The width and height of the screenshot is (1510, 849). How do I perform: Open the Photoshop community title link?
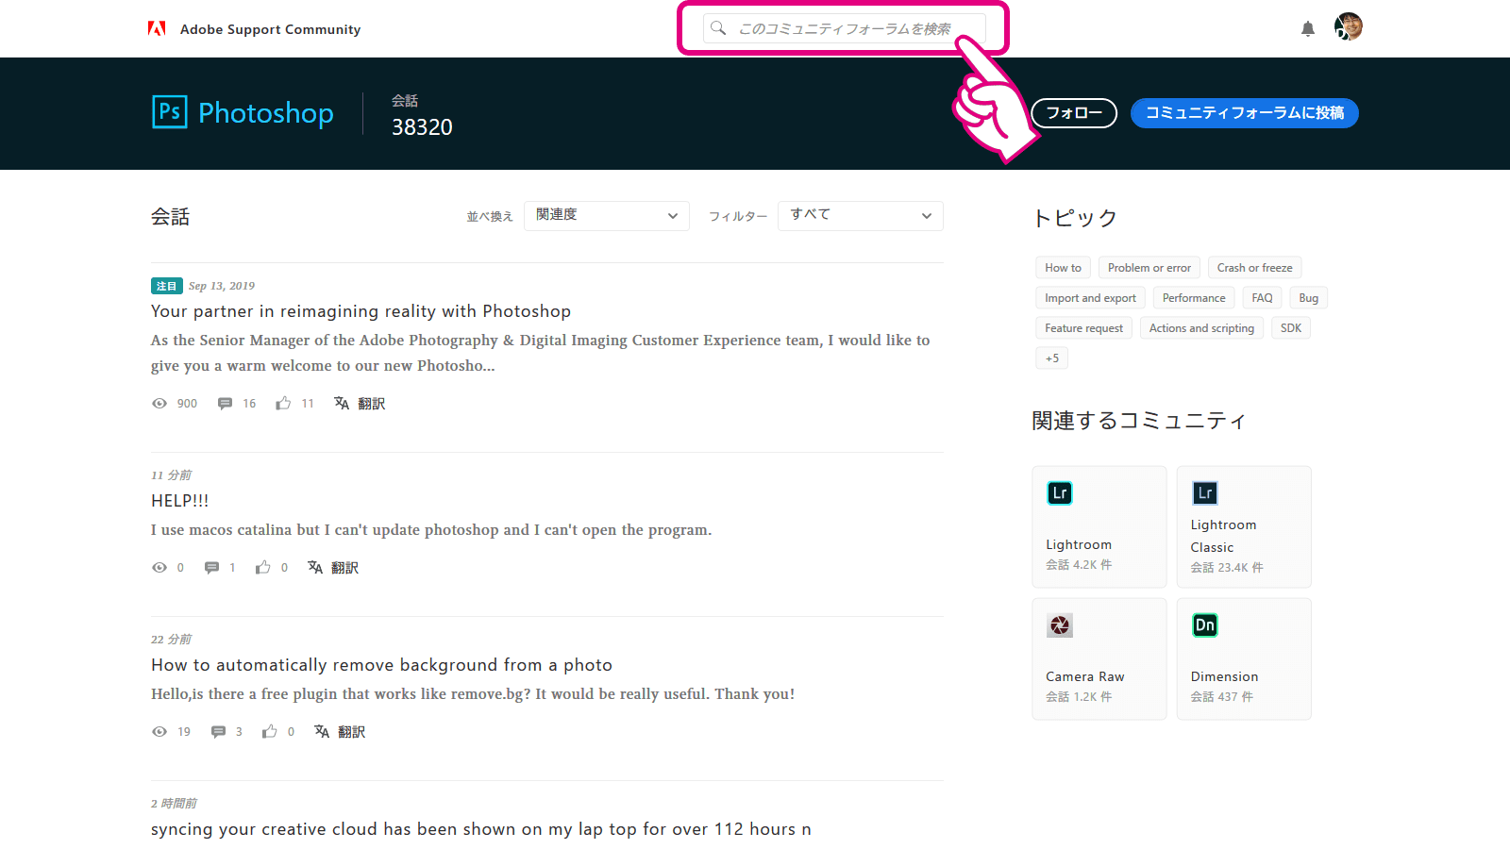(266, 113)
